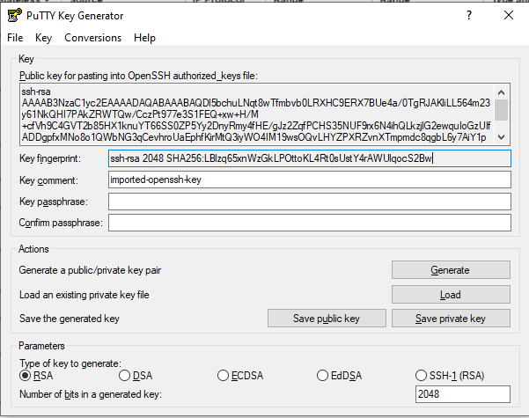Click the Key passphrase field

point(309,202)
